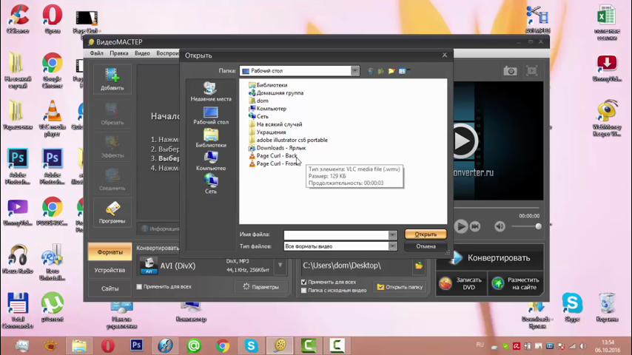Click the up-one-level icon in the dialog toolbar
Image resolution: width=632 pixels, height=355 pixels.
click(381, 71)
